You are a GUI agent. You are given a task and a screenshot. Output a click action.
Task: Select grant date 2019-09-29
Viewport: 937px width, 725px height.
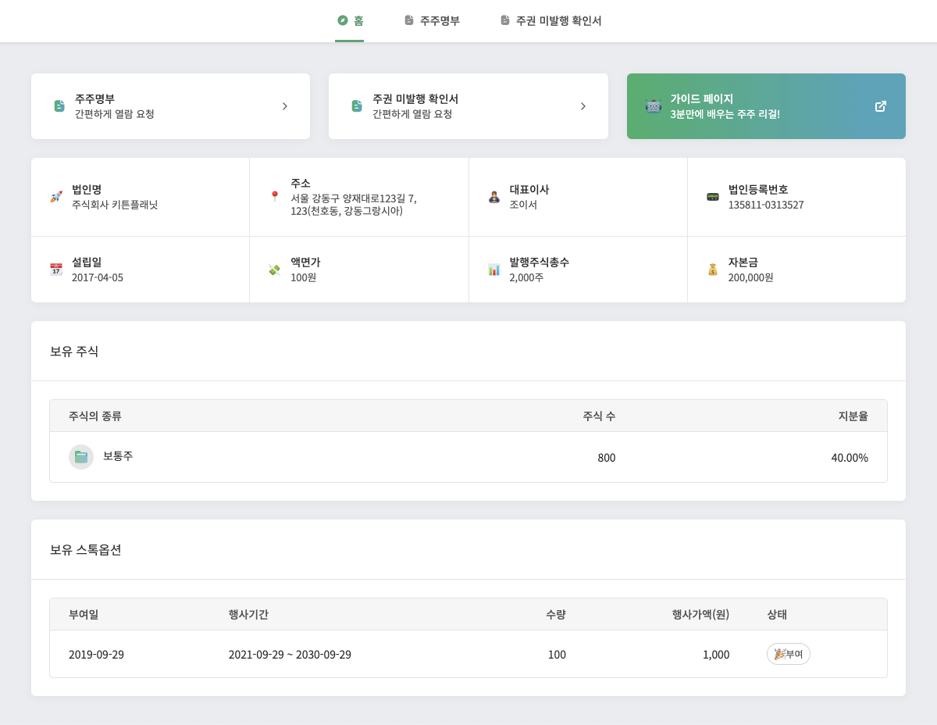tap(96, 655)
